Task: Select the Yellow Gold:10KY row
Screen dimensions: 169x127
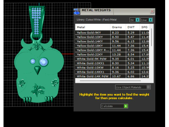Action: [x=112, y=37]
